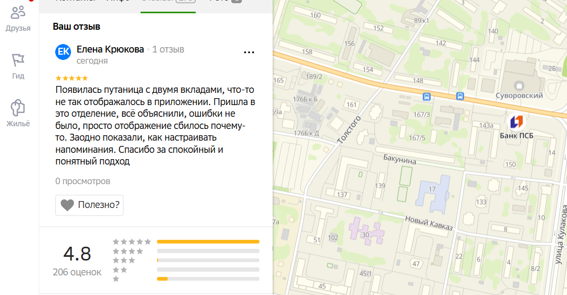Click the '1 отзыв' label next to the author

168,49
